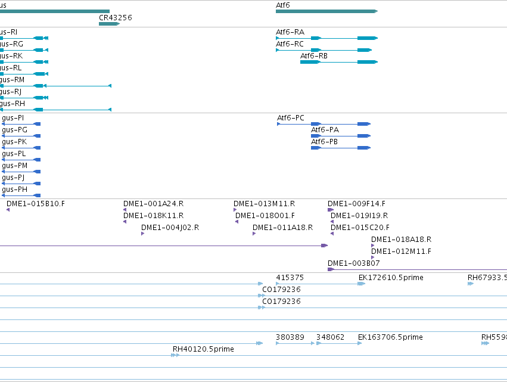Screen dimensions: 507x382
Task: Select the DME1-011A18.R feature label
Action: 282,228
